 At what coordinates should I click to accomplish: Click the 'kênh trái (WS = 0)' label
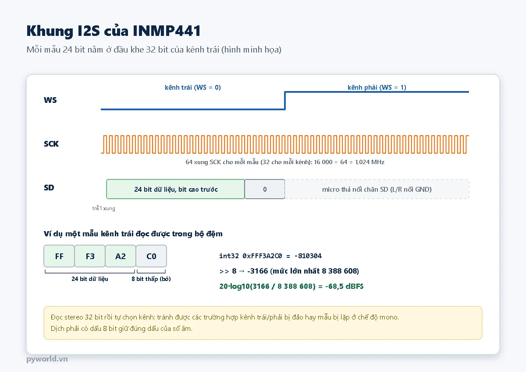tap(193, 88)
